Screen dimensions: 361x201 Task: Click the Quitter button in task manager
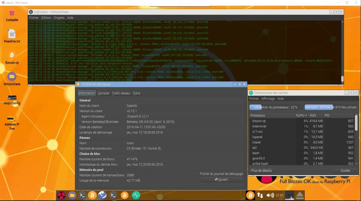tap(345, 171)
